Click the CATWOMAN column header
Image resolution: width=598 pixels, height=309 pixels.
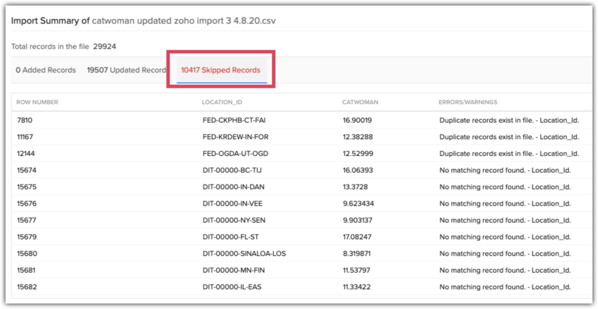tap(360, 102)
